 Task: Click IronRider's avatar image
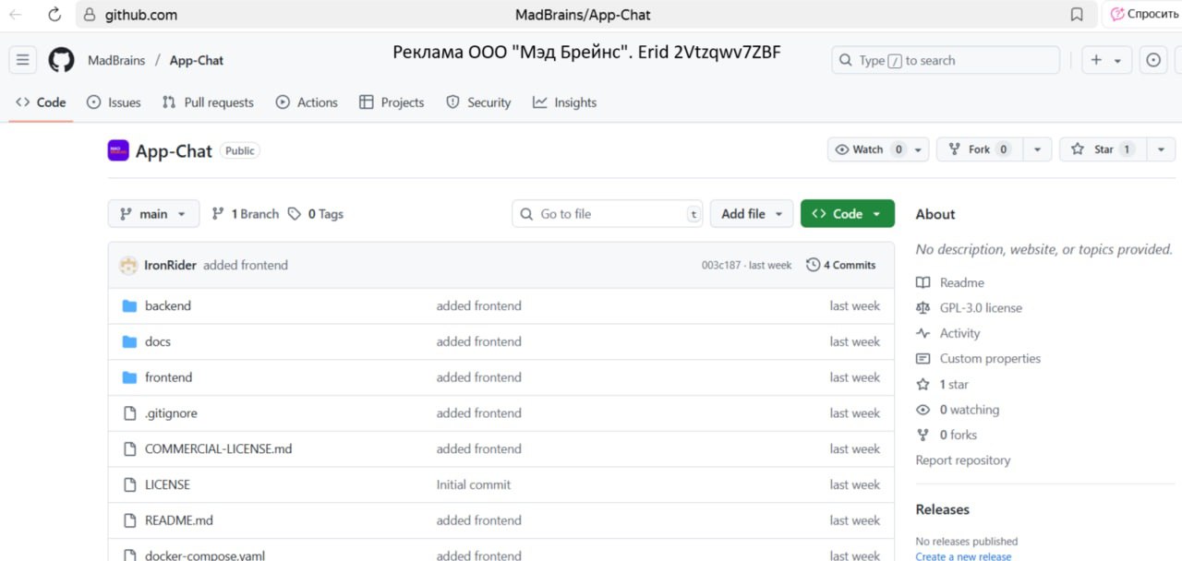pos(128,265)
